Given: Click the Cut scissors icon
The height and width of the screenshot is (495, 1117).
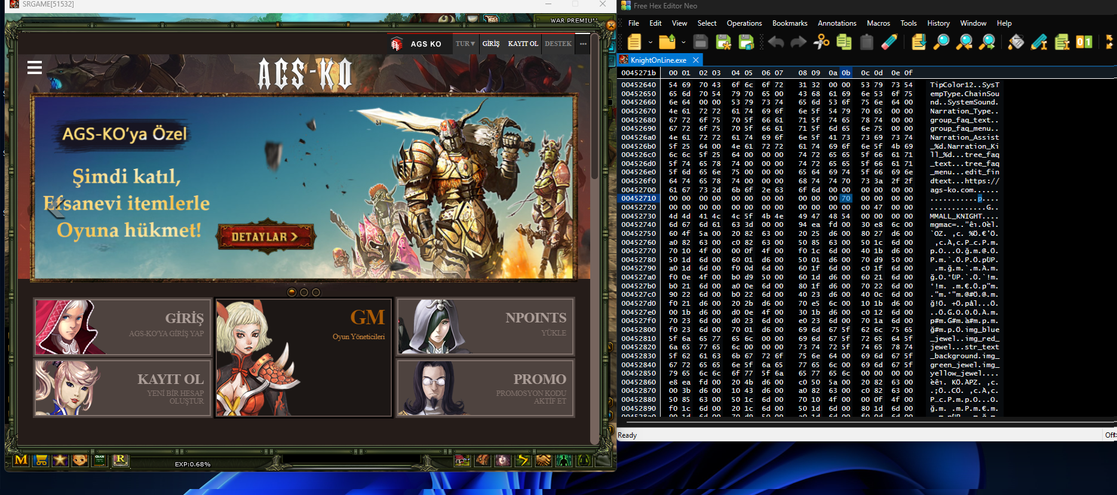Looking at the screenshot, I should coord(821,42).
